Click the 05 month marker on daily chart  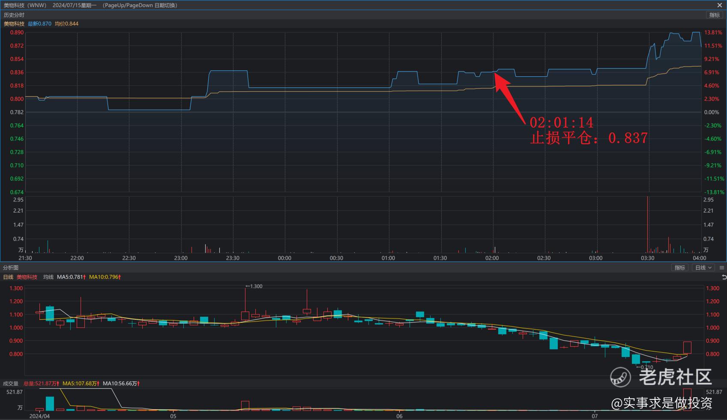tap(173, 416)
